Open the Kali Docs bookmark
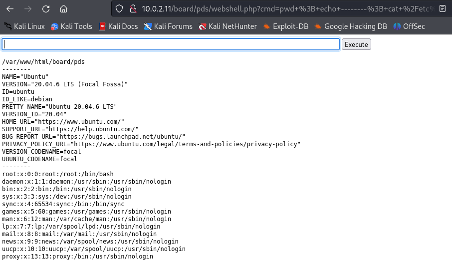The image size is (452, 261). click(x=118, y=26)
